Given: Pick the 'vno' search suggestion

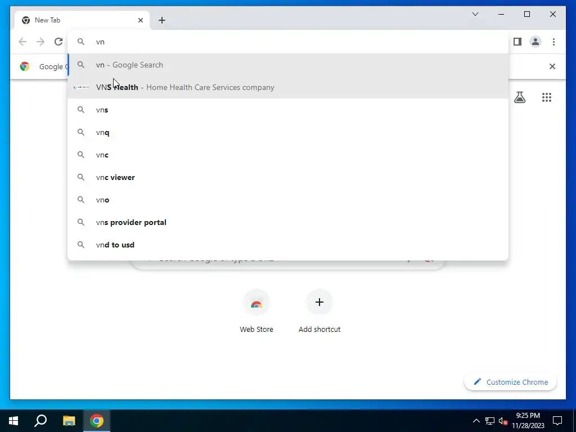Looking at the screenshot, I should click(288, 200).
